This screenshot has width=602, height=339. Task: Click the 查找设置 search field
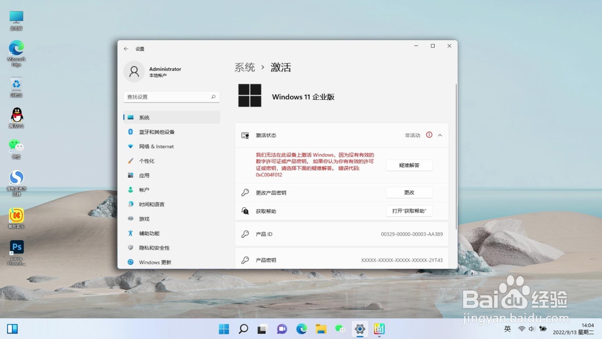172,97
